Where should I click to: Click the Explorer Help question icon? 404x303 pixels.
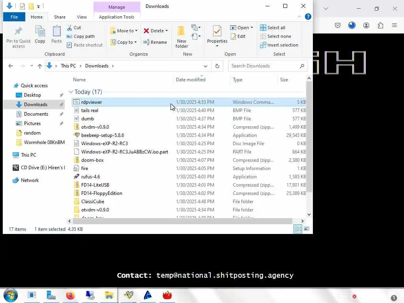pos(308,17)
